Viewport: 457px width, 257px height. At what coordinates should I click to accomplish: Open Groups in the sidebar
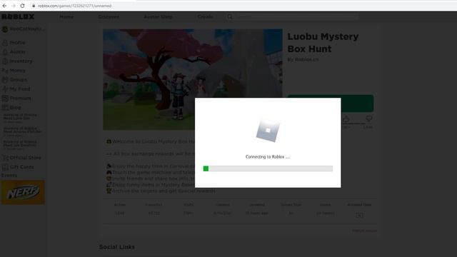19,79
